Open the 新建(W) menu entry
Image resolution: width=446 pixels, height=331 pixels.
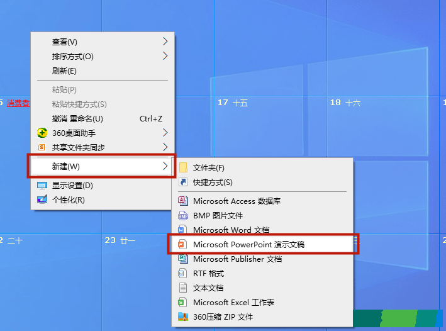[101, 166]
